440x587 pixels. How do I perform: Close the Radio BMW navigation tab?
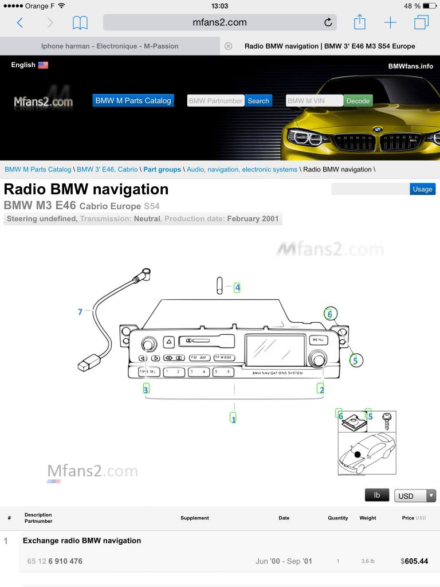(228, 46)
